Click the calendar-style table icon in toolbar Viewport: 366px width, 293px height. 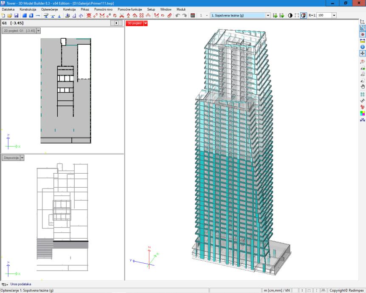pyautogui.click(x=193, y=15)
